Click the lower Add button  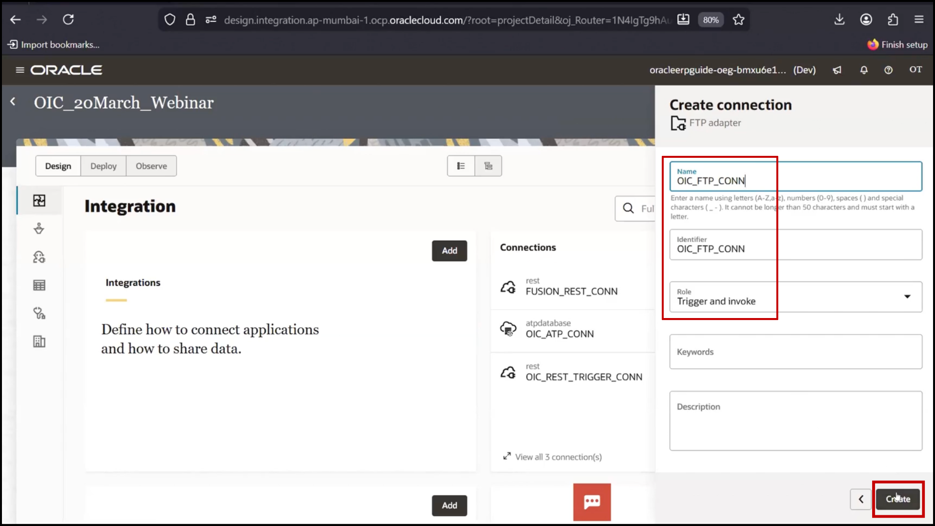click(449, 506)
